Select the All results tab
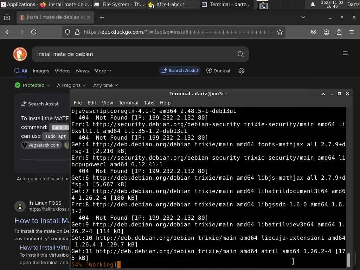 [21, 71]
